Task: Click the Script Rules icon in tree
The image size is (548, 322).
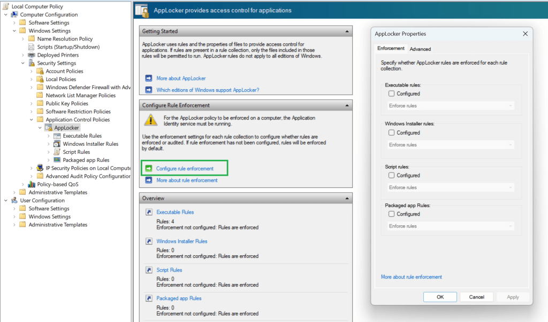Action: point(57,152)
